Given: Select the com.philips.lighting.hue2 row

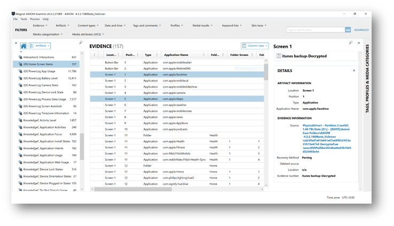Looking at the screenshot, I should [x=177, y=177].
